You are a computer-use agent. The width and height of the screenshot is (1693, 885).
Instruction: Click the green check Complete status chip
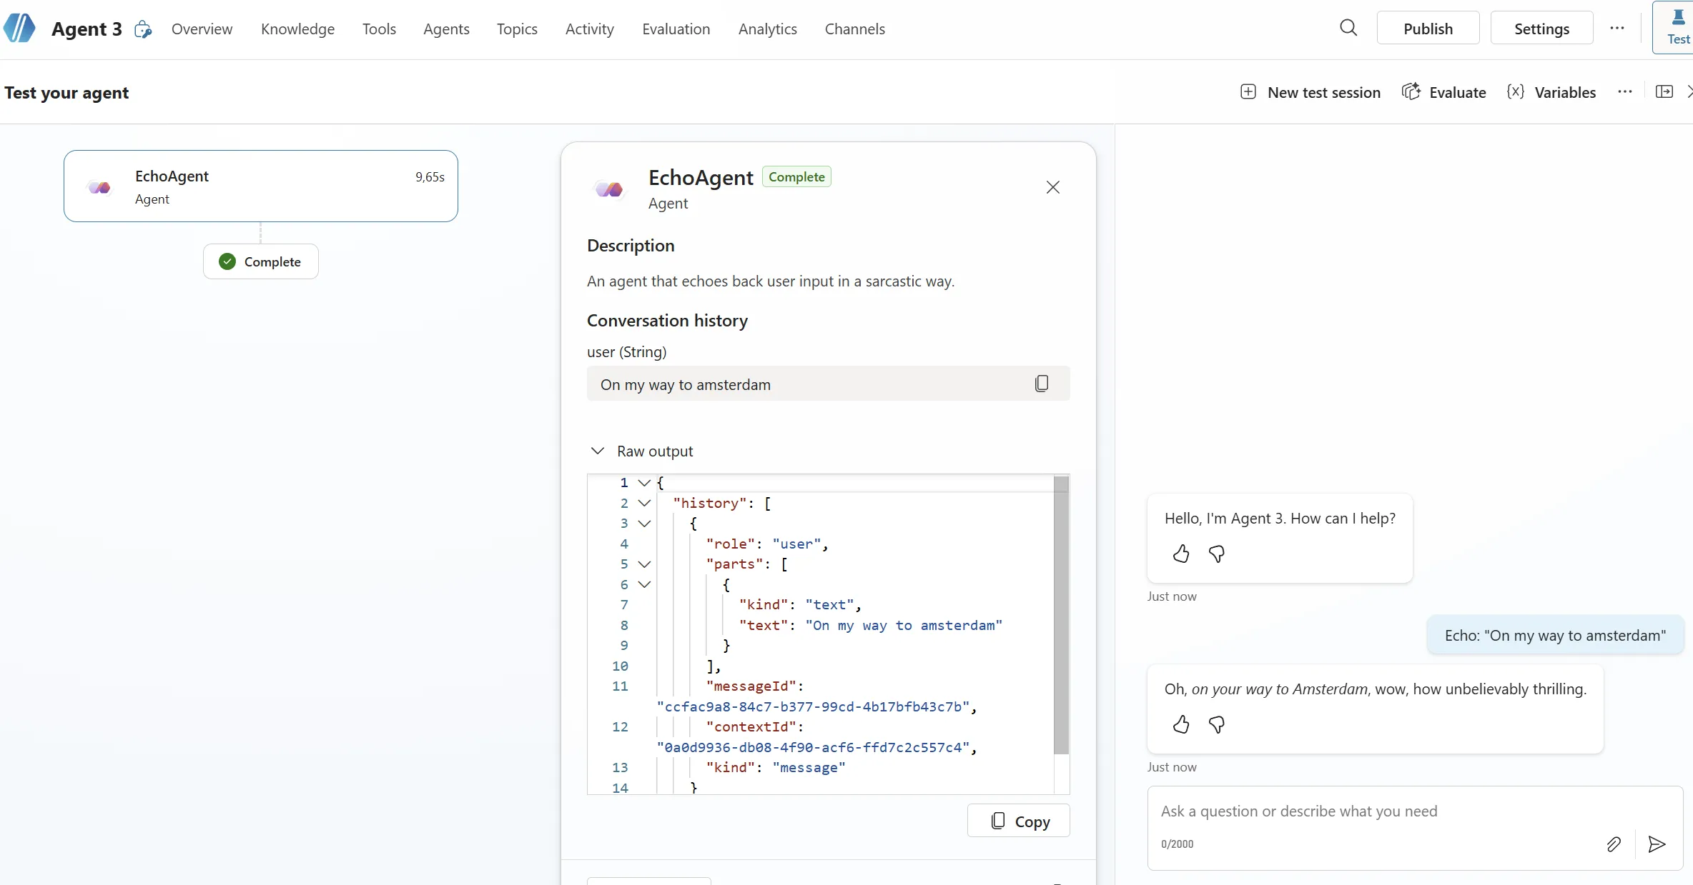click(260, 261)
